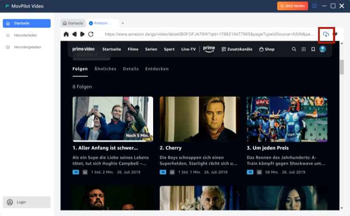The width and height of the screenshot is (350, 216).
Task: Click the age 16 badge under Um jeden Preis
Action: [x=250, y=172]
